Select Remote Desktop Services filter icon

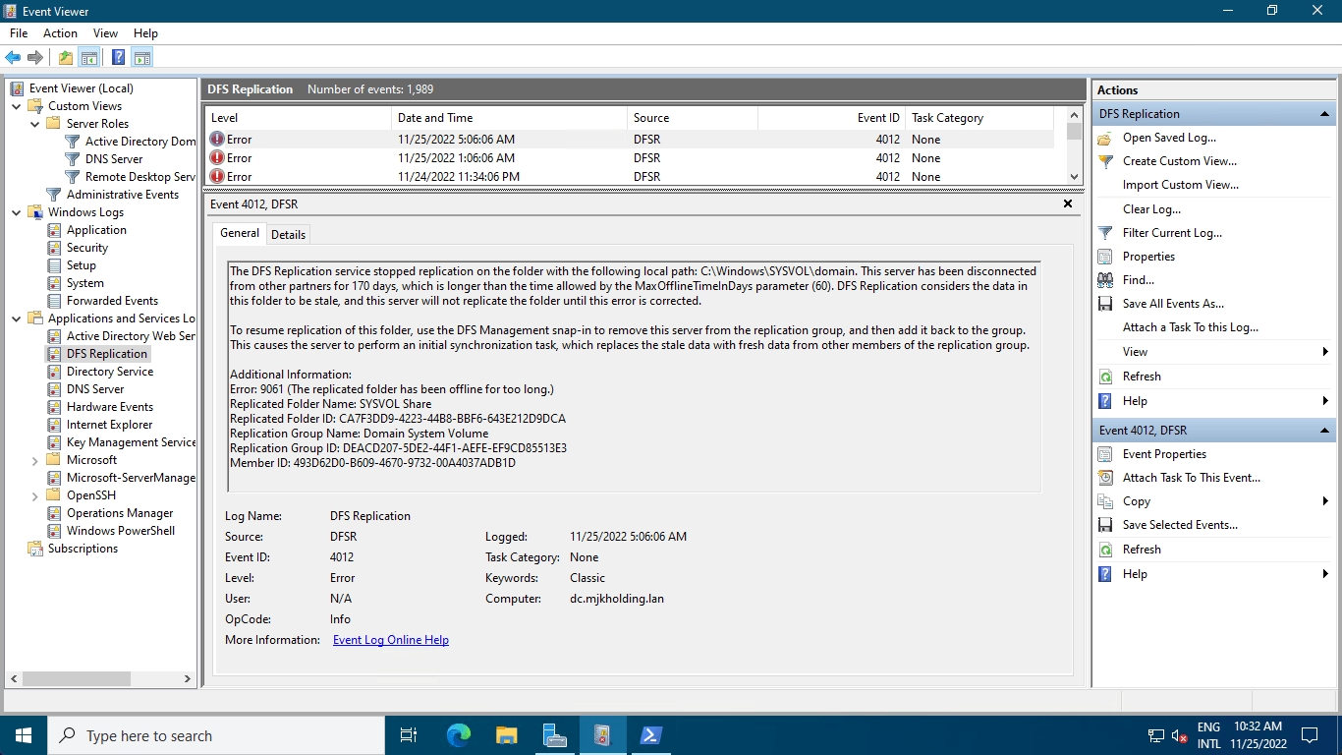tap(72, 177)
